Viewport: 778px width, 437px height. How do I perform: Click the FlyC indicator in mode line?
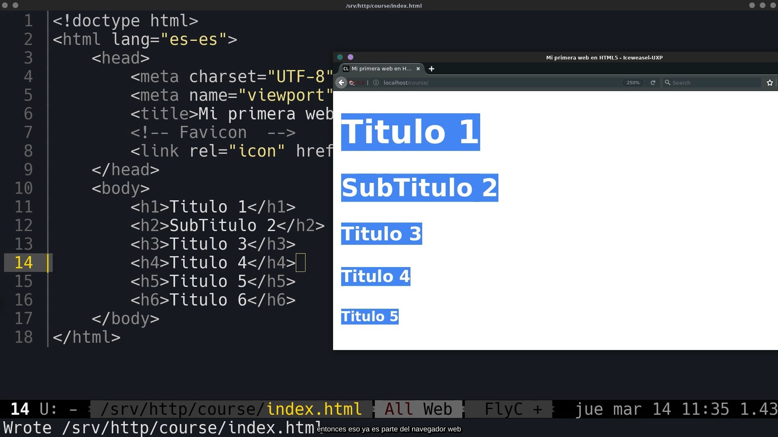(x=503, y=409)
